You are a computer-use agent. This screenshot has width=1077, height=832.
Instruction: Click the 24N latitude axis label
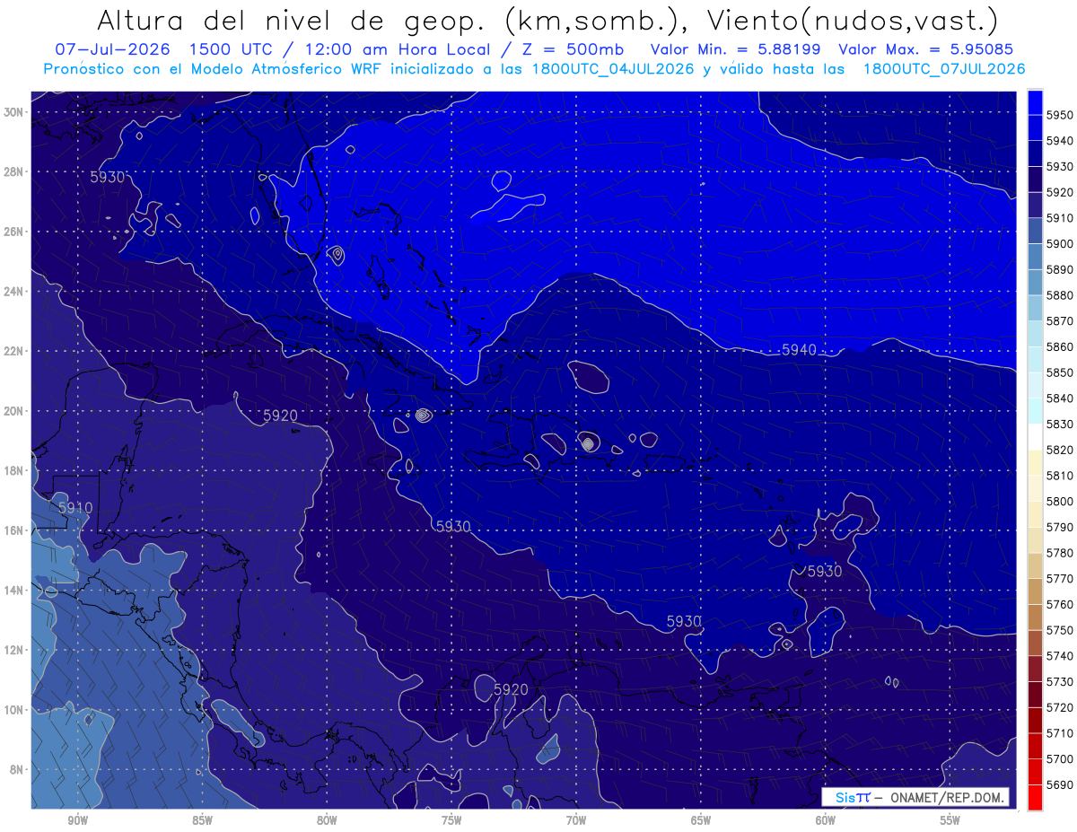coord(14,292)
